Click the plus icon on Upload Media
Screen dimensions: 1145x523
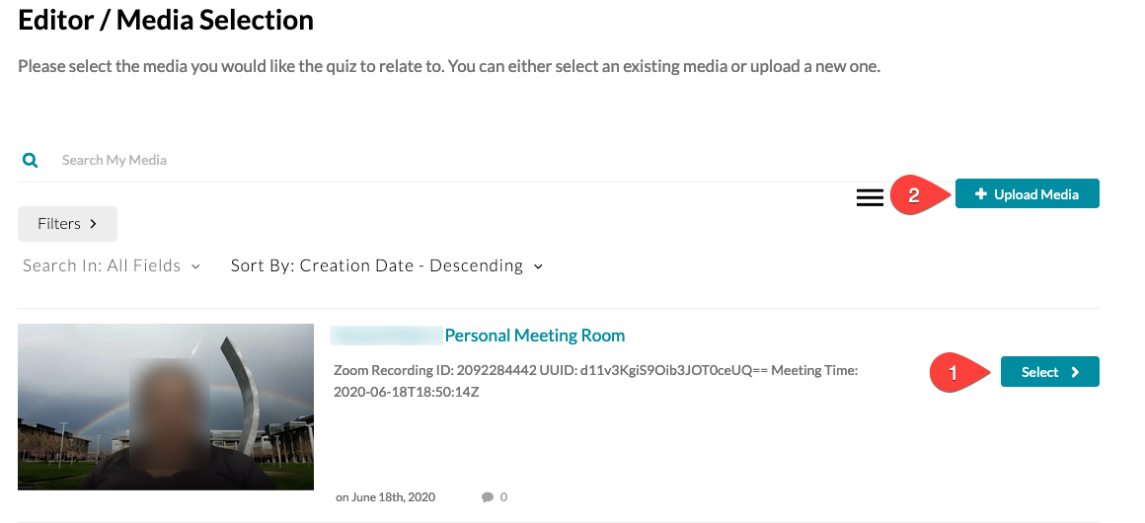click(980, 194)
